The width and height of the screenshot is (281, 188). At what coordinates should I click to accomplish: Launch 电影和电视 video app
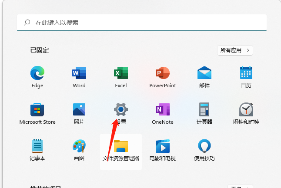click(x=163, y=146)
